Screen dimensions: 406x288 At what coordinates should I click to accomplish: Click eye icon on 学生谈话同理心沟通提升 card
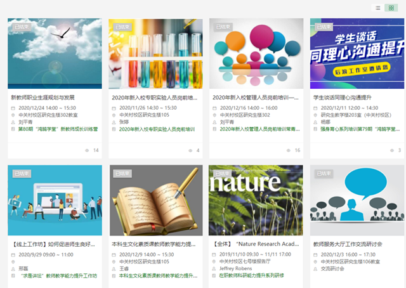click(391, 150)
